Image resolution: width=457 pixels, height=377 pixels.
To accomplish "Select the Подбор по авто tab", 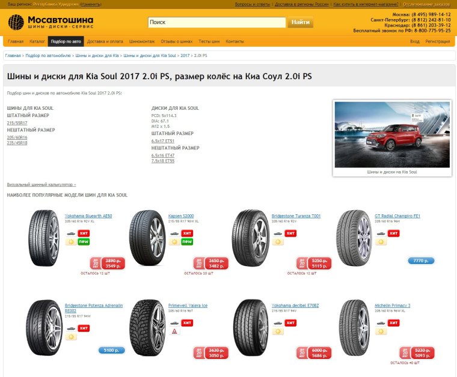I will point(66,41).
